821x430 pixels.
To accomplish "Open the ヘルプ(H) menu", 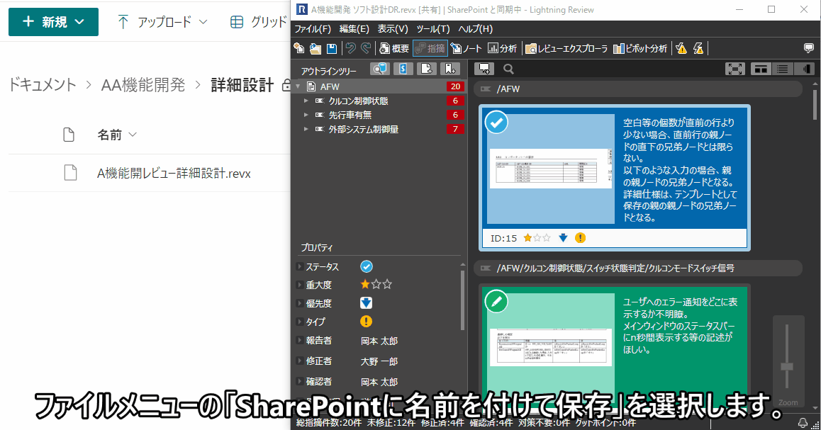I will point(476,29).
